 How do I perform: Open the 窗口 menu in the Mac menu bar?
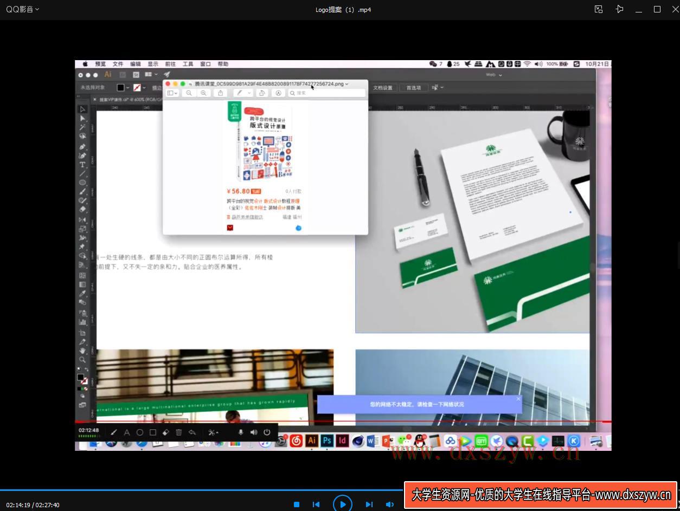pos(205,64)
